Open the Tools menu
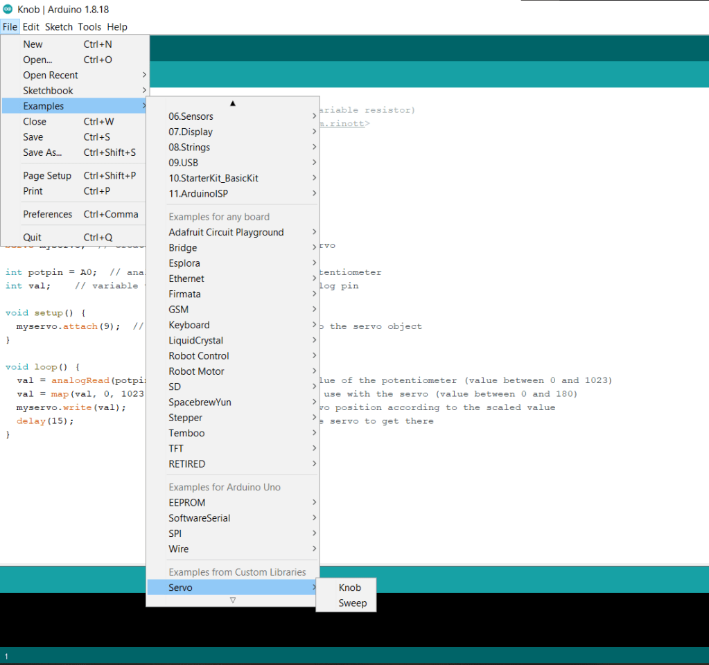This screenshot has height=665, width=709. [x=89, y=27]
